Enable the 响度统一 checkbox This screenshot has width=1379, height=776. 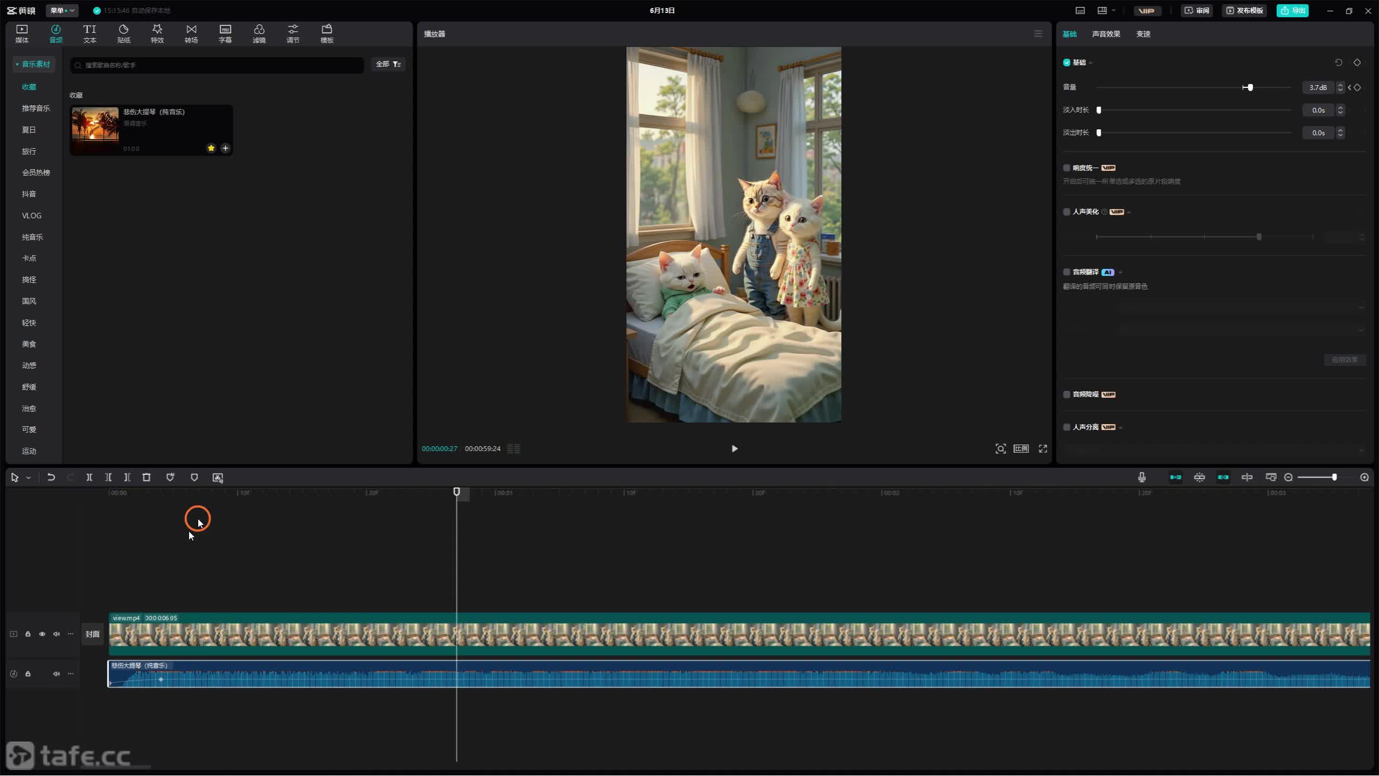pos(1067,168)
